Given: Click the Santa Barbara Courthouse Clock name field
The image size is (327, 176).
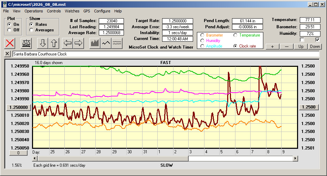Looking at the screenshot, I should 166,54.
